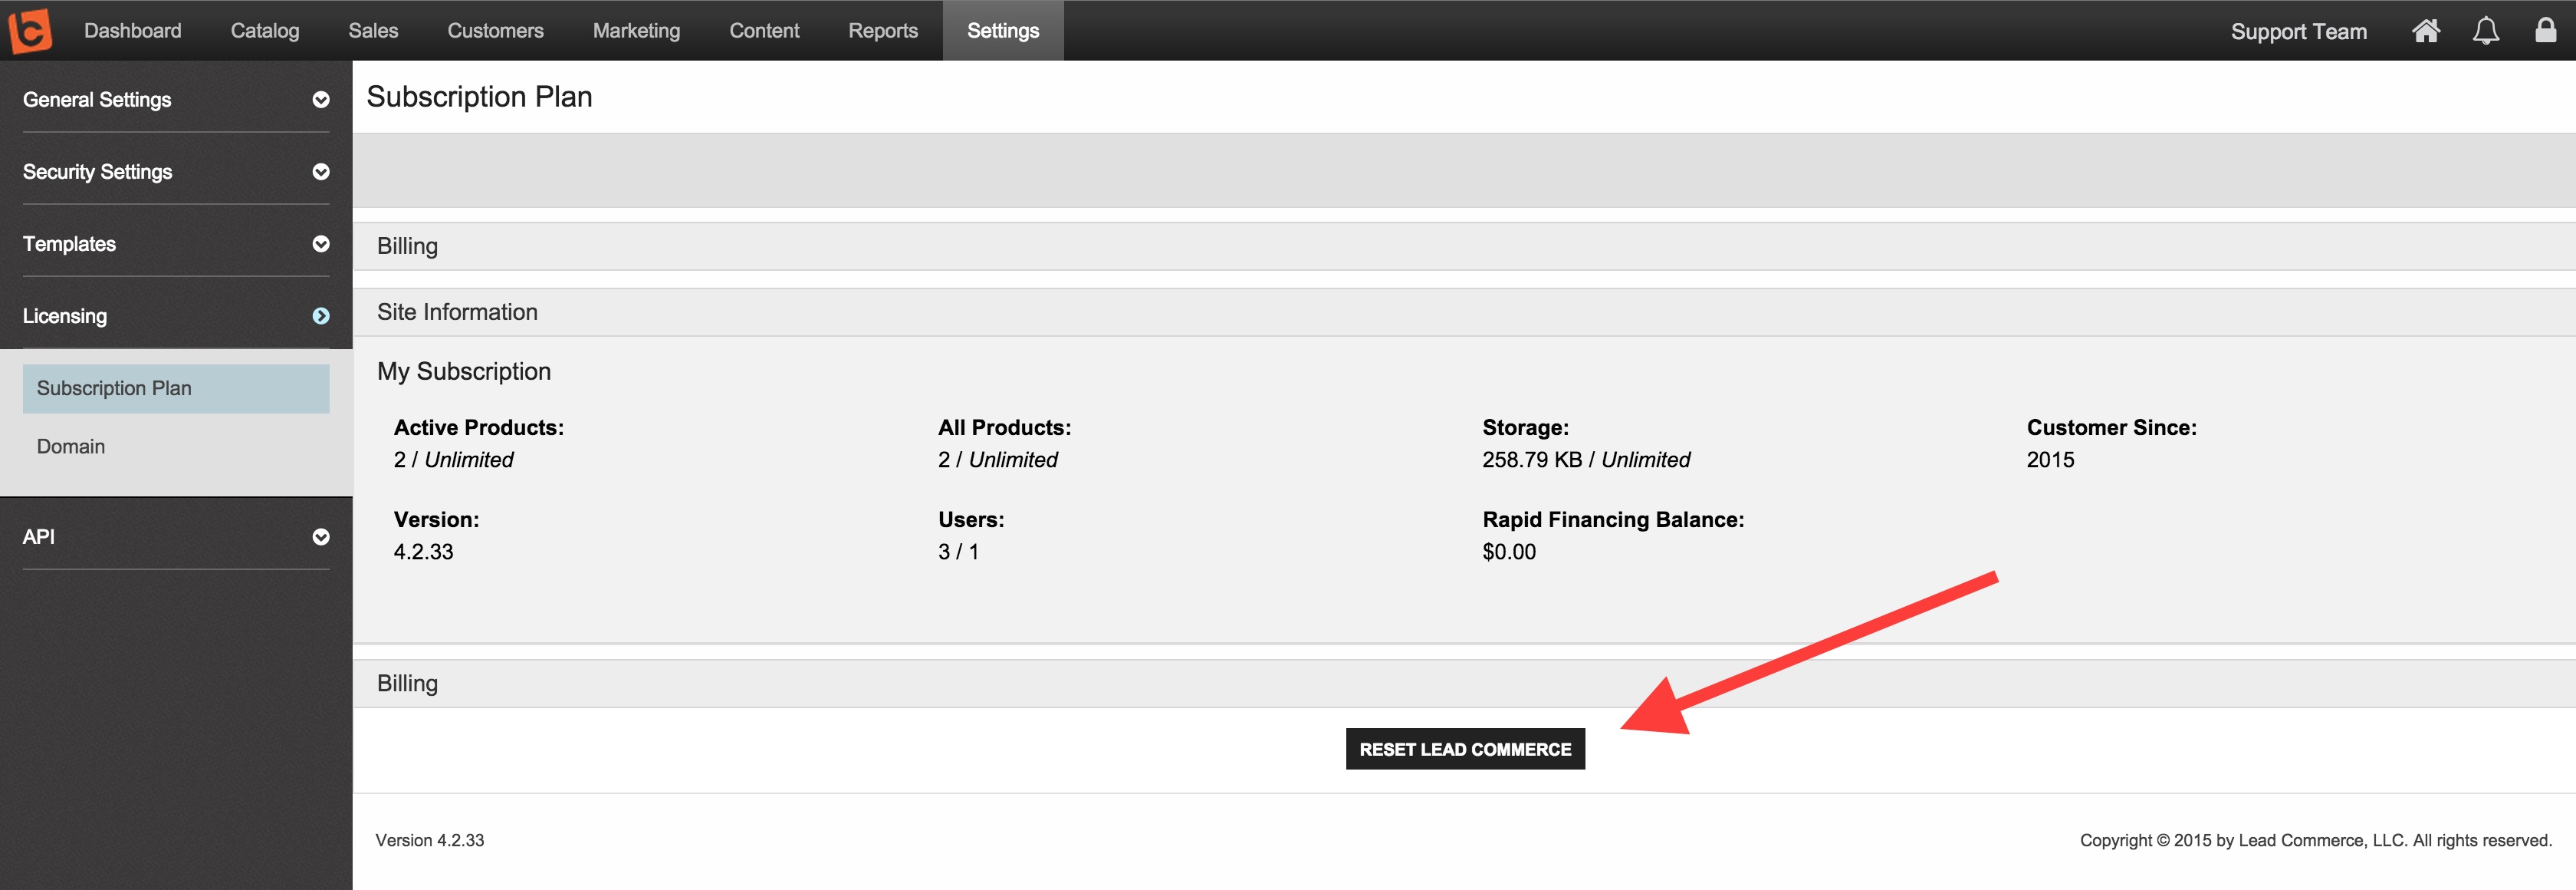The height and width of the screenshot is (890, 2576).
Task: Open the Catalog menu
Action: coord(265,30)
